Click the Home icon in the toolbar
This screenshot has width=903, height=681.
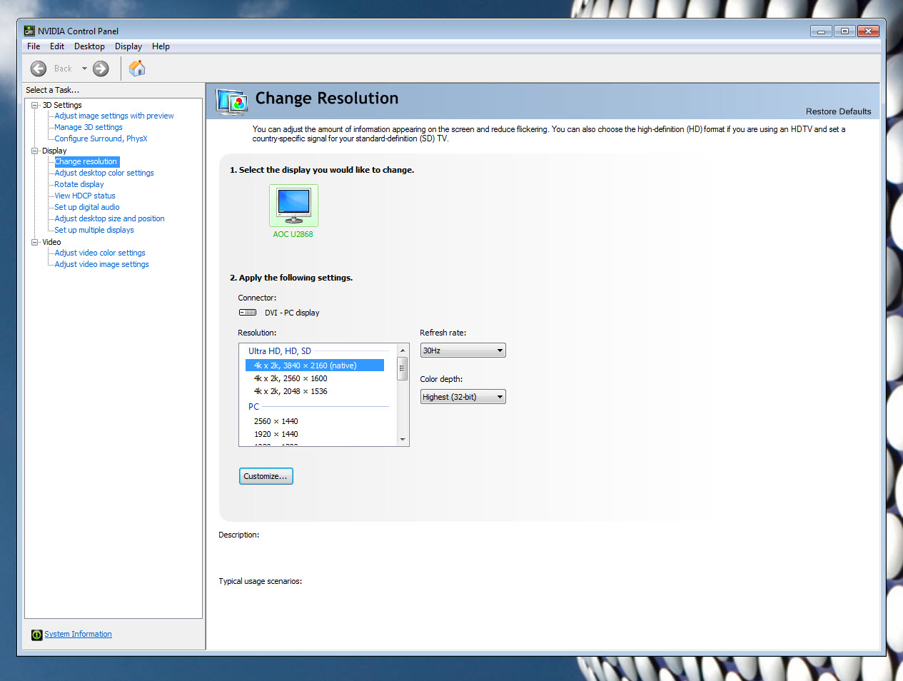137,69
